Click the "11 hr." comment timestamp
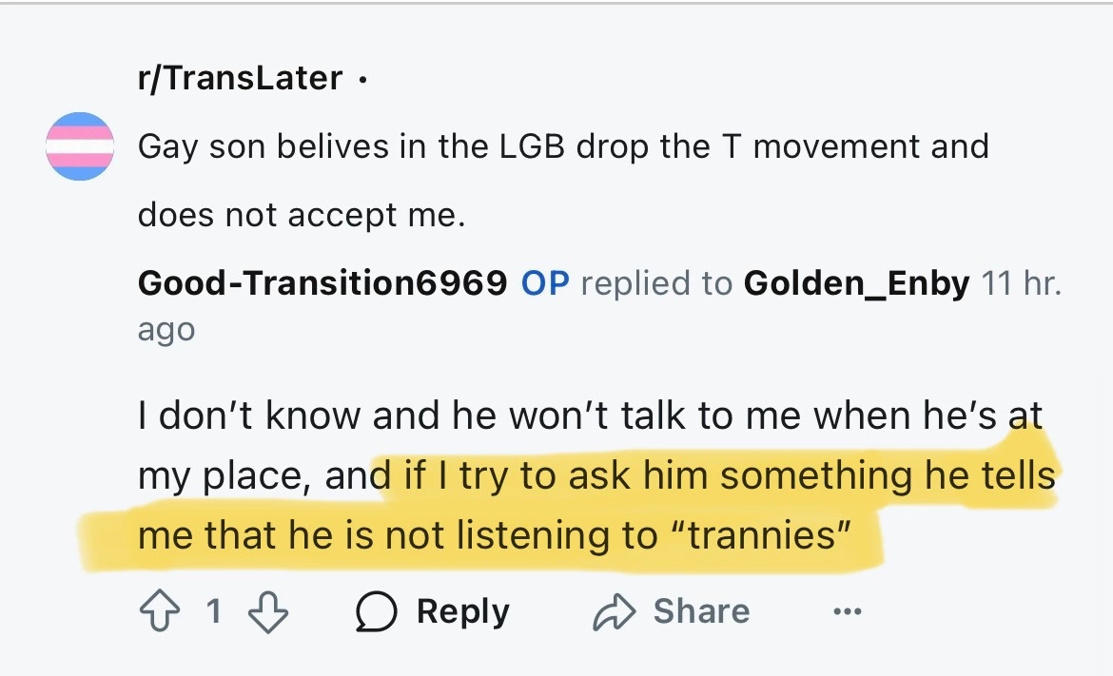1113x676 pixels. coord(1021,282)
